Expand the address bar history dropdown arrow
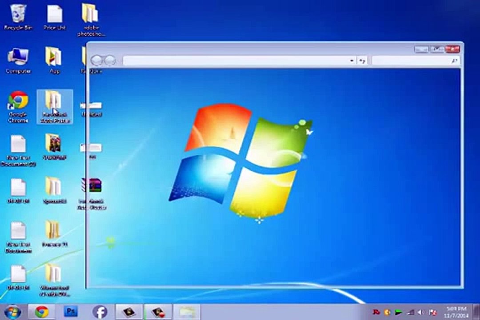The image size is (480, 320). pyautogui.click(x=352, y=60)
